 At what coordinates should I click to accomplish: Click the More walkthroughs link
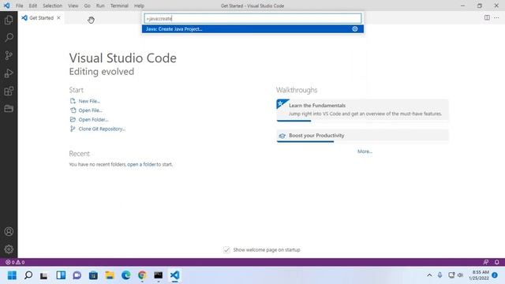(x=365, y=151)
